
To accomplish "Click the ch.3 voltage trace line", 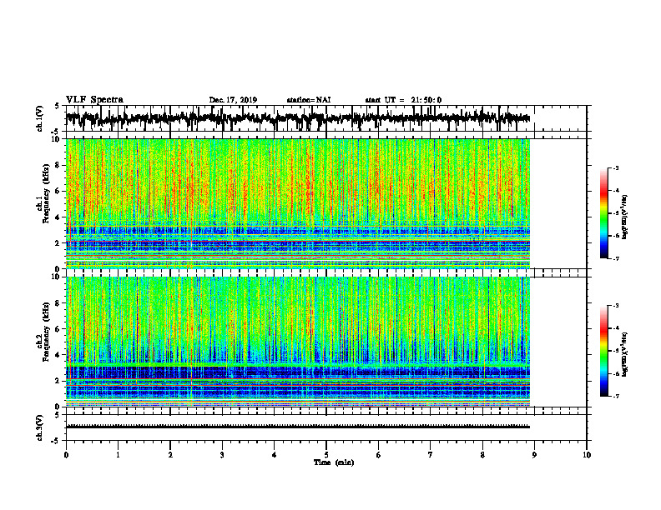I will (298, 427).
